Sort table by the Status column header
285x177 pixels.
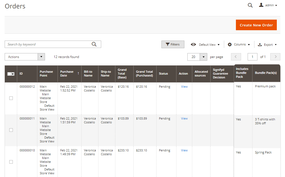pos(163,74)
